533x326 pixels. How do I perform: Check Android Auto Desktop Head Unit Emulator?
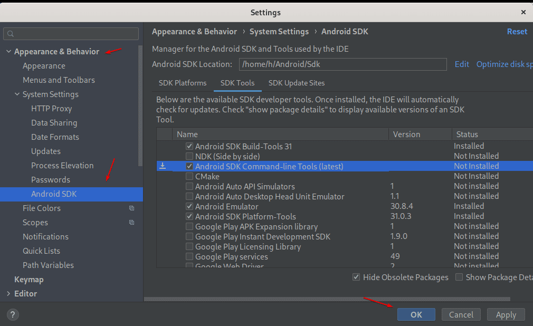189,196
